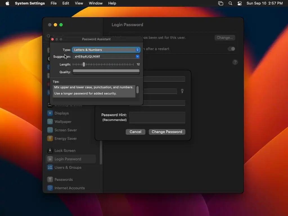The image size is (288, 216).
Task: Open the System Settings menu
Action: [x=30, y=3]
